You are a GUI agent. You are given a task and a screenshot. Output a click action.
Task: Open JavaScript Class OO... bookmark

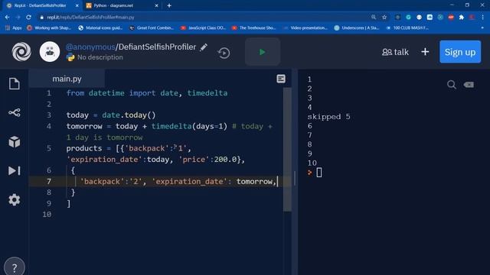(x=203, y=27)
